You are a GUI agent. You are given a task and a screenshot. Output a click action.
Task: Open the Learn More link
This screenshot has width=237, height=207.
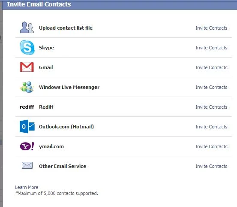click(27, 187)
